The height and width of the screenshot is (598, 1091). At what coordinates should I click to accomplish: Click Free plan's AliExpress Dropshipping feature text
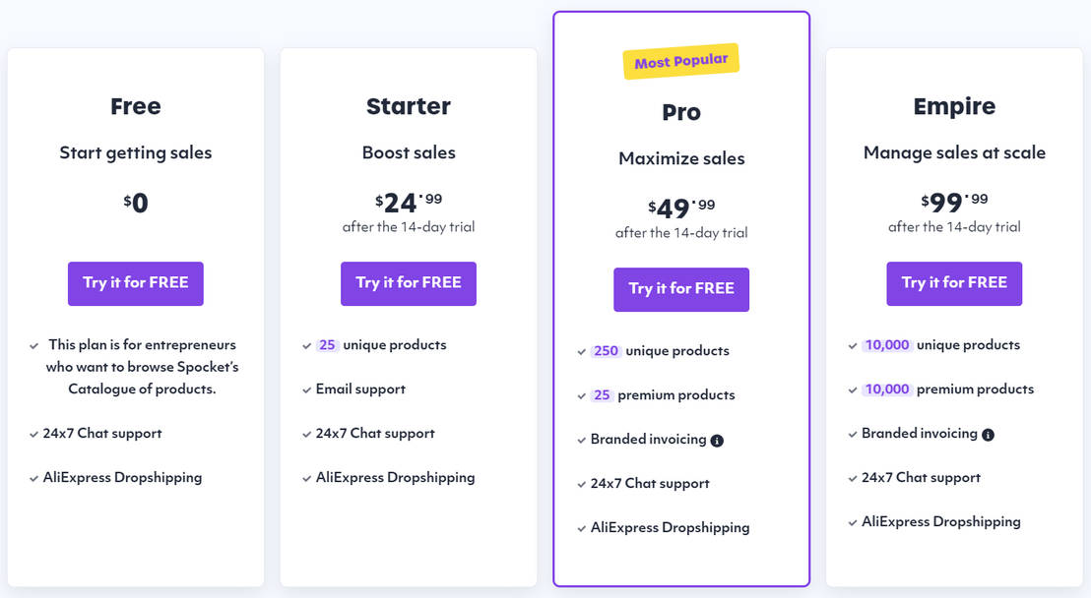point(122,478)
